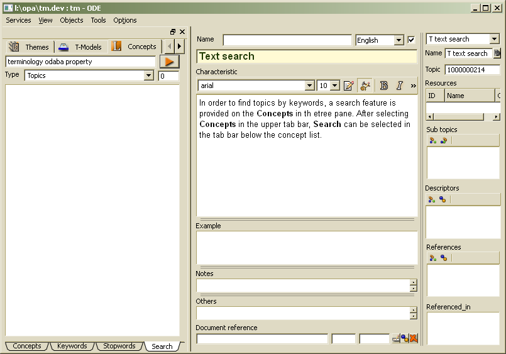This screenshot has width=506, height=354.
Task: Click the first icon under References
Action: coord(432,258)
